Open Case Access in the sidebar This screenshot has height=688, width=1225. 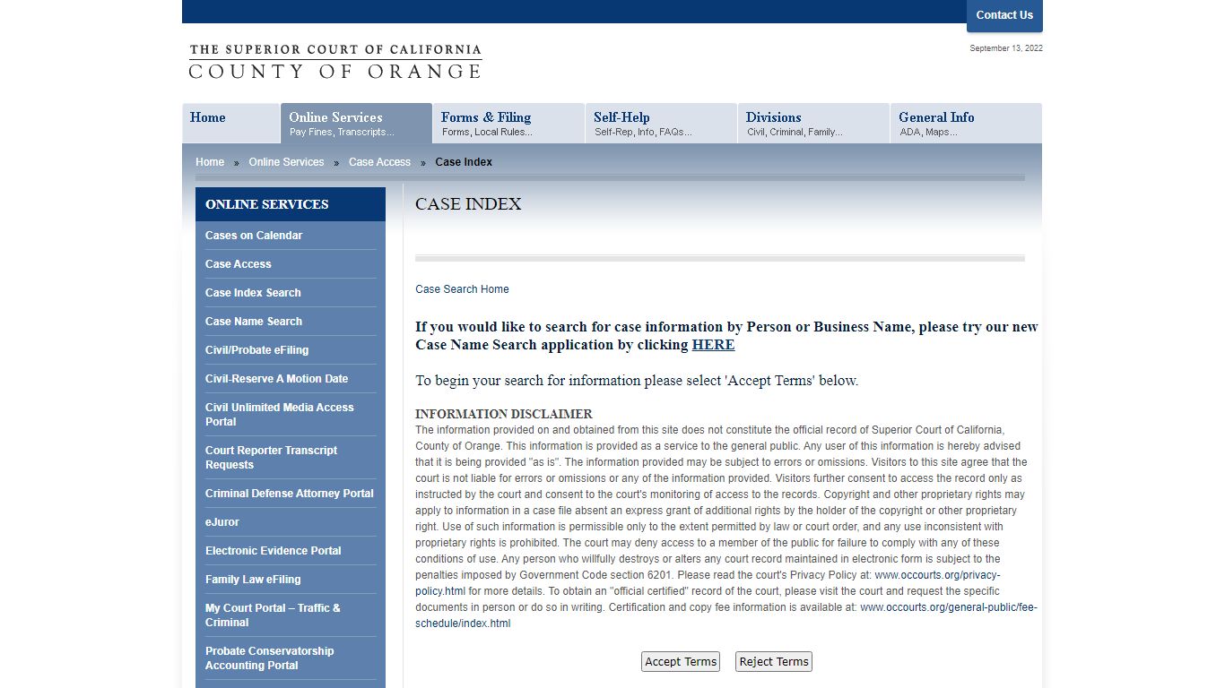(x=238, y=264)
